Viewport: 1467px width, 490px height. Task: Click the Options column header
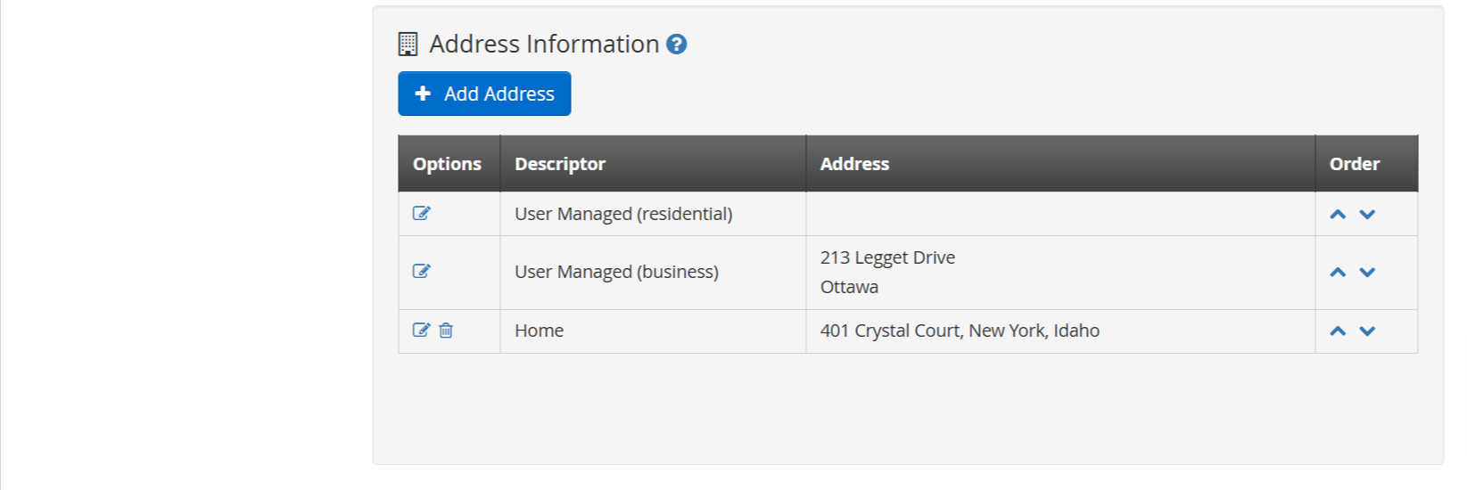click(x=449, y=163)
